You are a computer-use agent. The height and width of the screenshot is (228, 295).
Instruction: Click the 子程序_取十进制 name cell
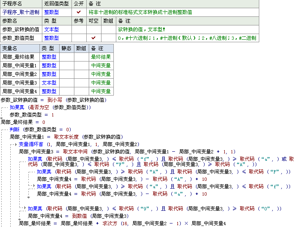[21, 12]
